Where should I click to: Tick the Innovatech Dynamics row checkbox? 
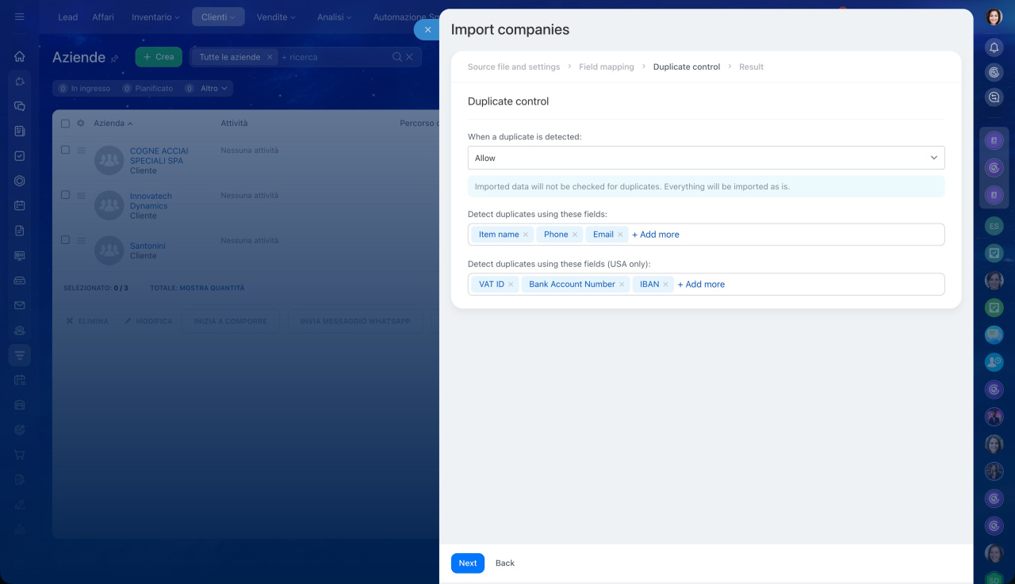click(66, 195)
